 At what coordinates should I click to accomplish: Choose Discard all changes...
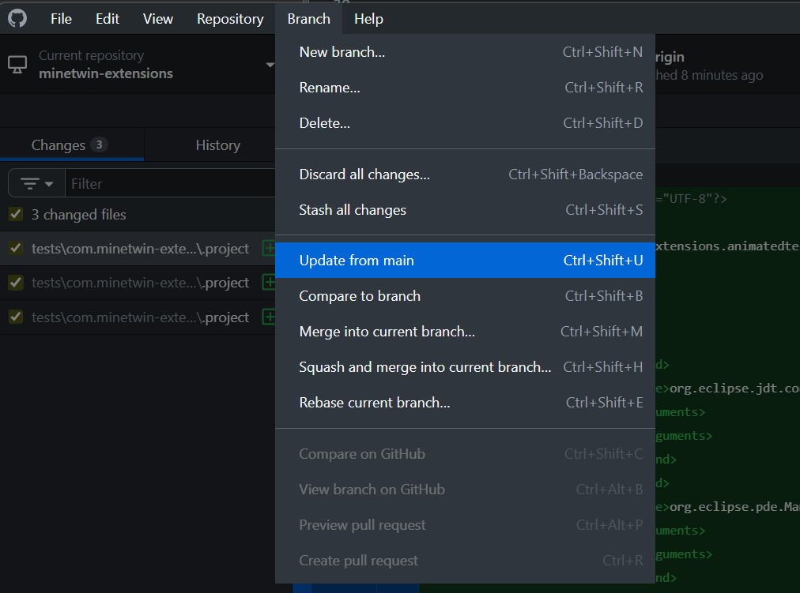coord(465,175)
